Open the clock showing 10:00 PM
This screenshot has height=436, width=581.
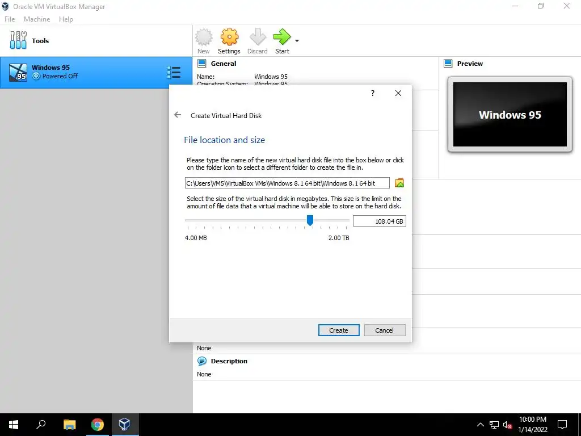pos(533,425)
